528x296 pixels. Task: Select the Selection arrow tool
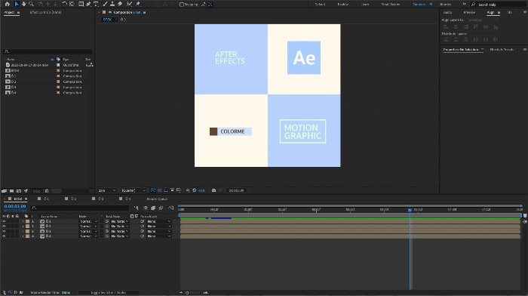point(17,4)
